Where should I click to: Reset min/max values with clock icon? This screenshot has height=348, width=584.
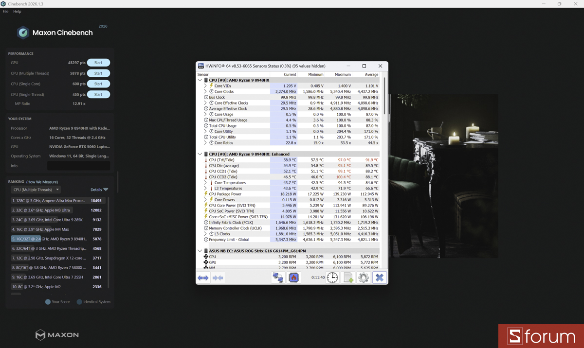(332, 278)
